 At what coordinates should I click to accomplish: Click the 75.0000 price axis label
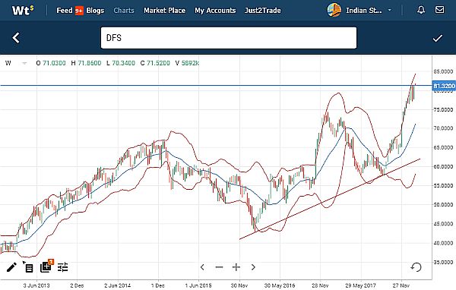click(x=444, y=109)
